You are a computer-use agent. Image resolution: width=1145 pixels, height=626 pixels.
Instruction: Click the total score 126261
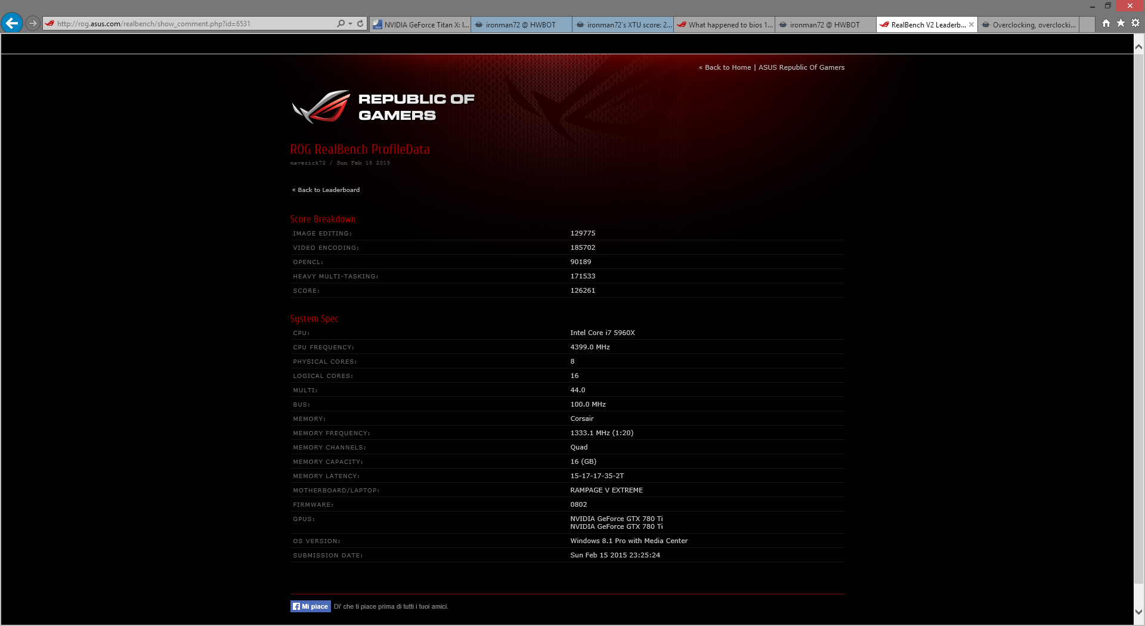583,290
